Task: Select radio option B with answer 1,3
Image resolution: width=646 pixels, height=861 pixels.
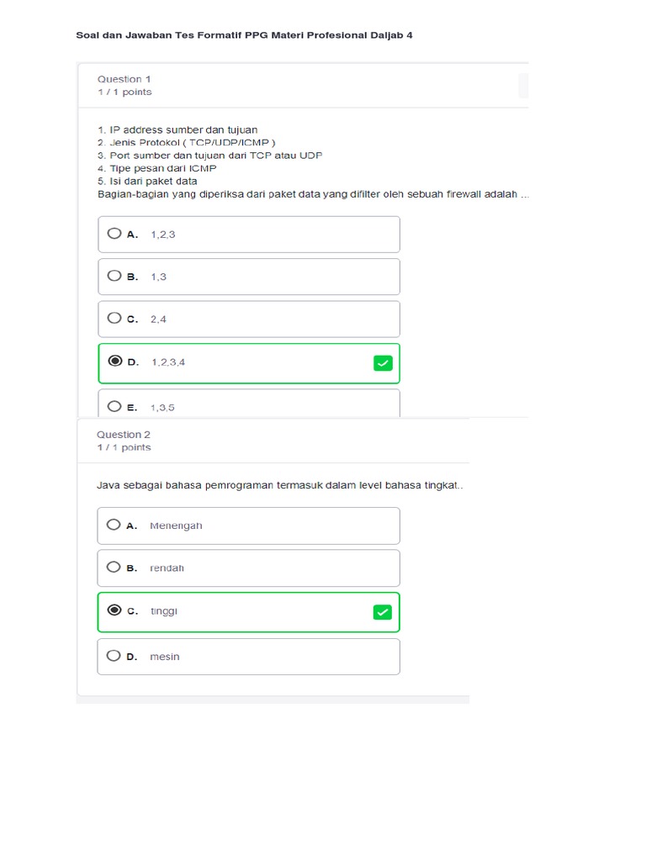Action: coord(114,276)
